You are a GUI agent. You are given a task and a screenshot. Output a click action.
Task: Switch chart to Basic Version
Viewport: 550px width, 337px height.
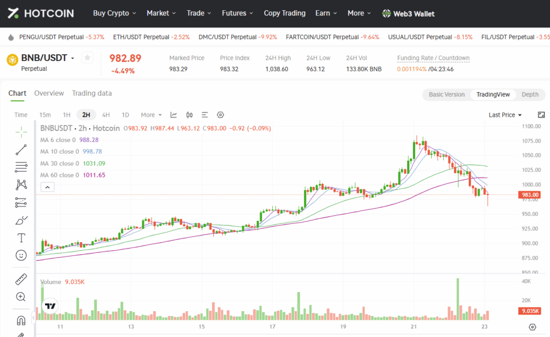click(446, 94)
